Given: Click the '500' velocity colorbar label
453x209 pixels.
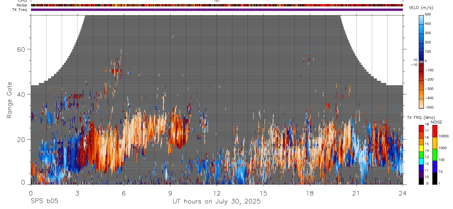Looking at the screenshot, I should tap(428, 14).
